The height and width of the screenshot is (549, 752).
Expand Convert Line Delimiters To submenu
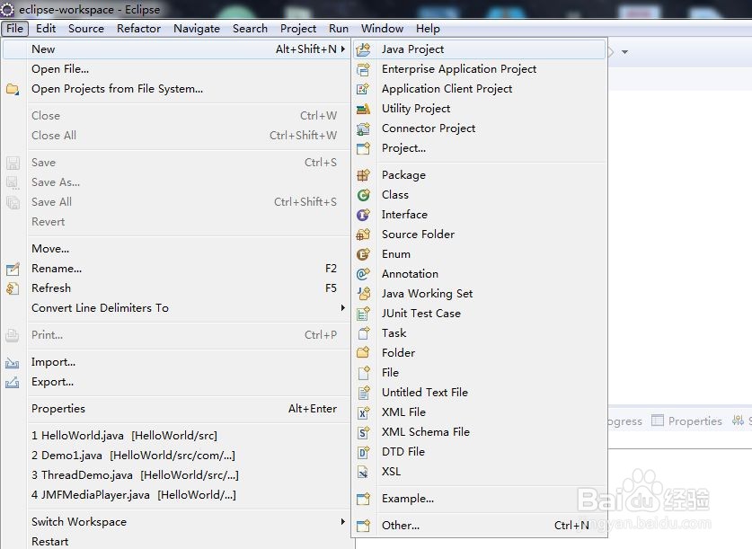343,307
